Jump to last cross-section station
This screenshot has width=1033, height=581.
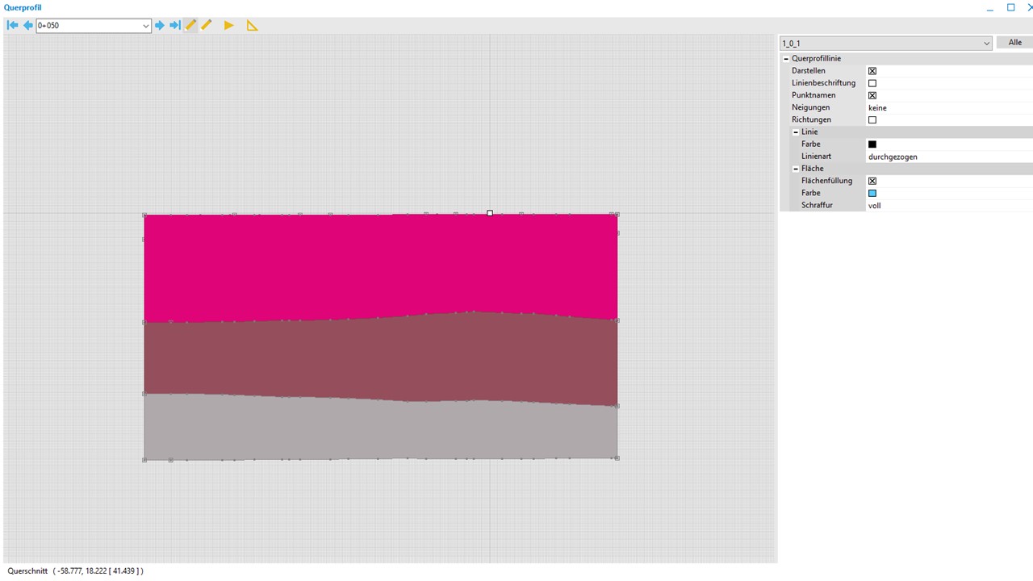(x=174, y=25)
